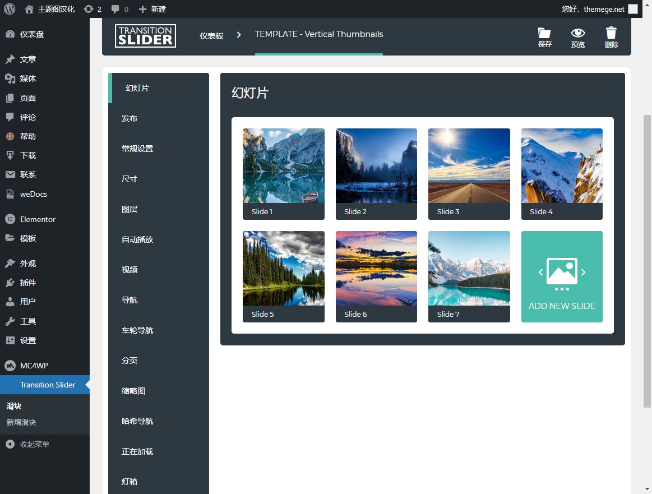This screenshot has width=652, height=494.
Task: Open Elementor in the sidebar
Action: tap(45, 219)
